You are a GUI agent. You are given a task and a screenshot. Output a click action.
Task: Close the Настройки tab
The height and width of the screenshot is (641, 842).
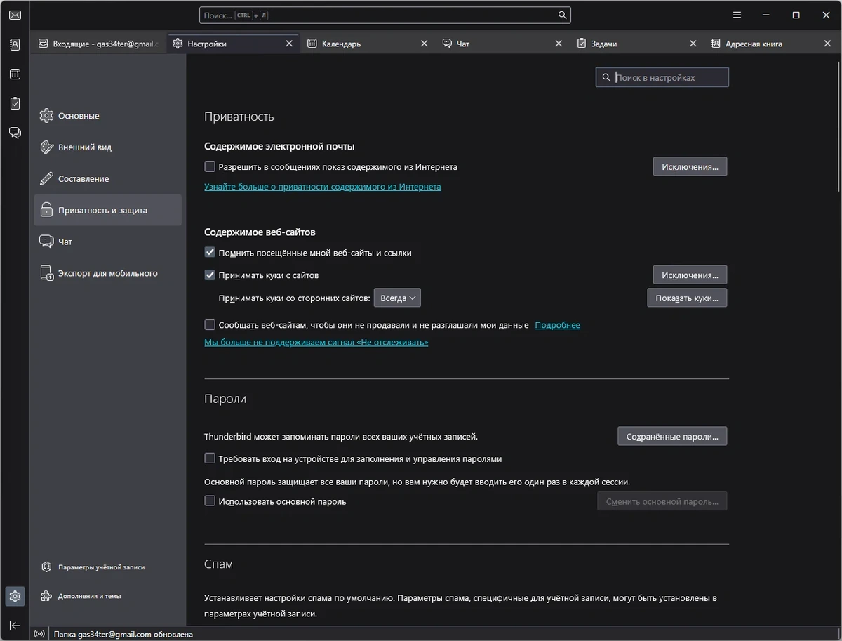[289, 44]
